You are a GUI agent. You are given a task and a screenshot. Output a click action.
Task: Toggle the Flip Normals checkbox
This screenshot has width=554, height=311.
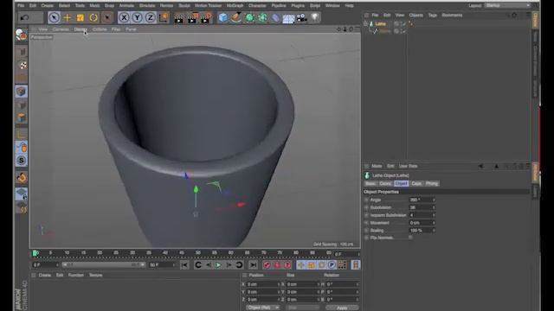[410, 238]
